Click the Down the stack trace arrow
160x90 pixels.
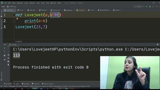pyautogui.click(x=8, y=51)
